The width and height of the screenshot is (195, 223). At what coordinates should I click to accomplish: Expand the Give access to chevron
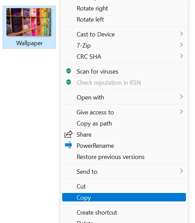click(182, 112)
